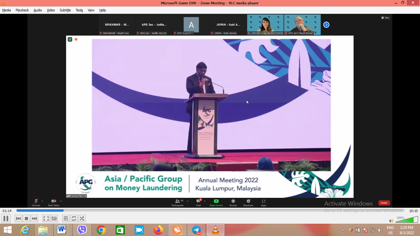Open Telegram from the taskbar

pos(196,230)
